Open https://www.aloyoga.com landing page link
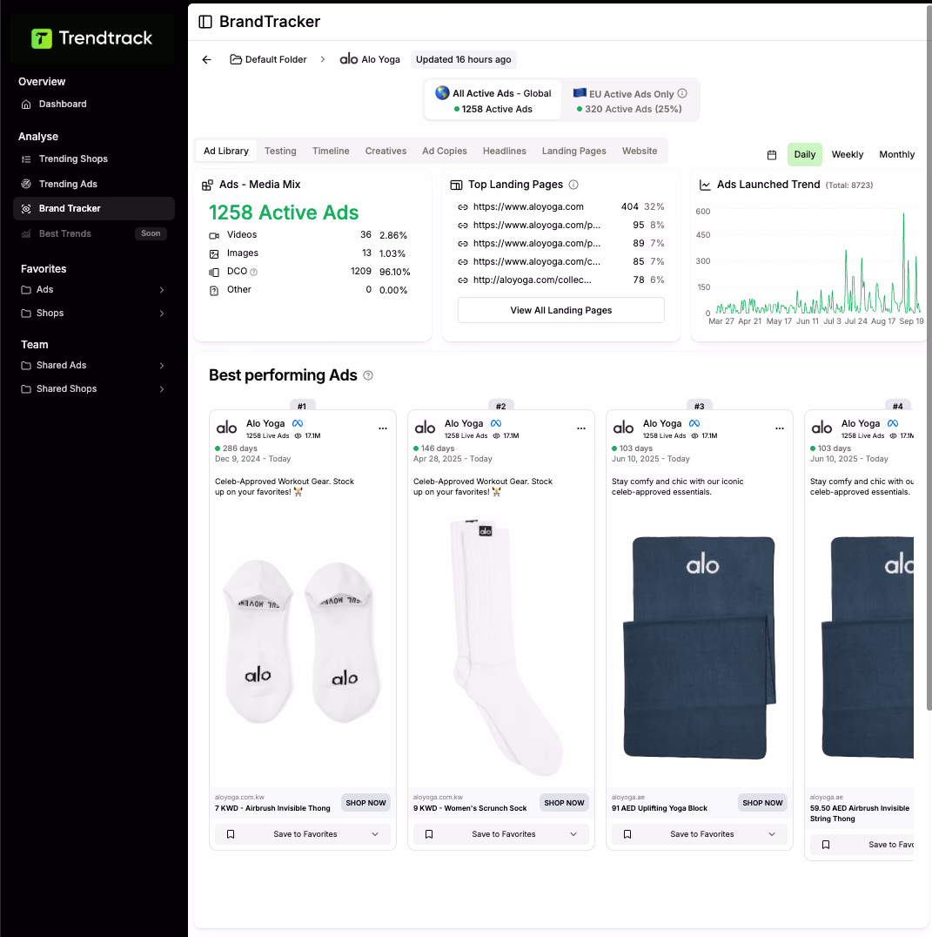932x937 pixels. coord(528,207)
